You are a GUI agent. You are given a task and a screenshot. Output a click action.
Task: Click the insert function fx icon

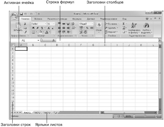click(53, 40)
